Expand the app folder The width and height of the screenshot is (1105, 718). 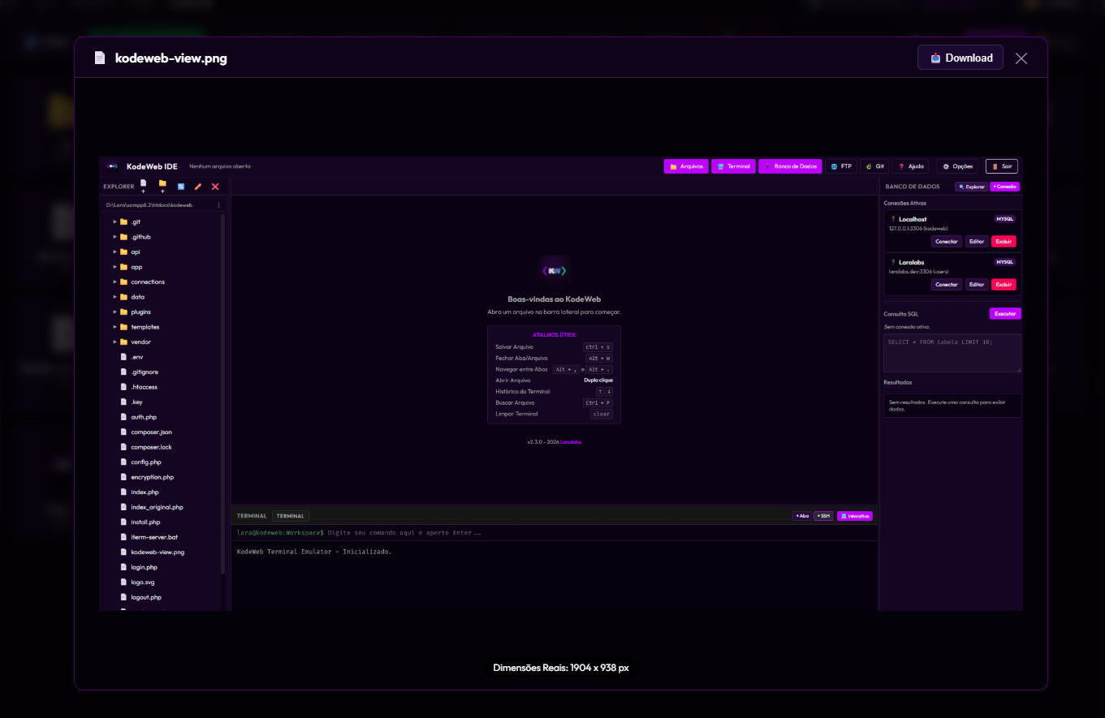114,267
